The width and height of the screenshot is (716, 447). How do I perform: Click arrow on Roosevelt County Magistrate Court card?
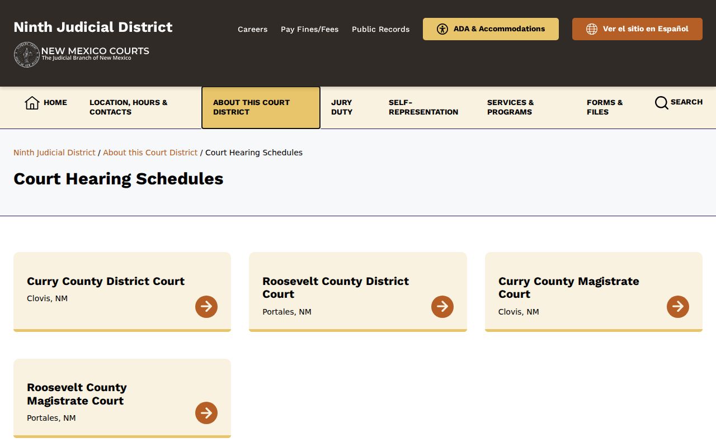[x=206, y=413]
